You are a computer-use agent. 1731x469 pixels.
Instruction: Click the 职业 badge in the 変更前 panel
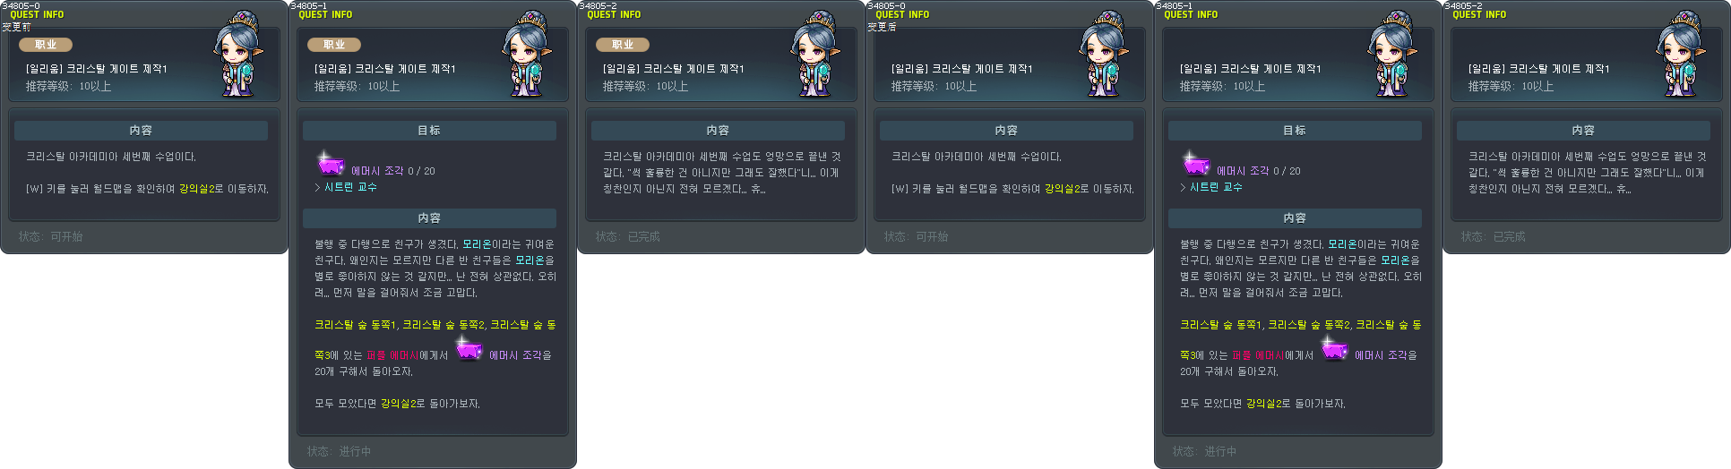click(x=46, y=45)
